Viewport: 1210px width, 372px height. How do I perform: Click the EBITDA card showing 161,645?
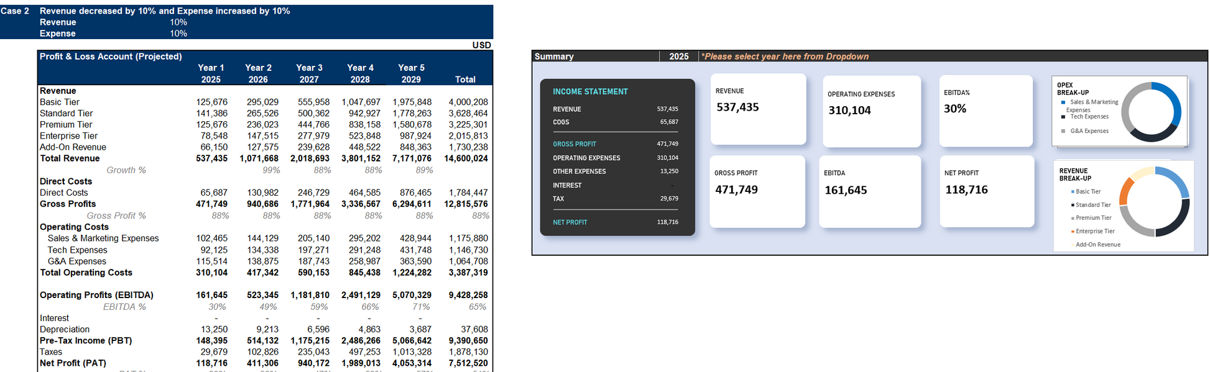click(x=869, y=191)
